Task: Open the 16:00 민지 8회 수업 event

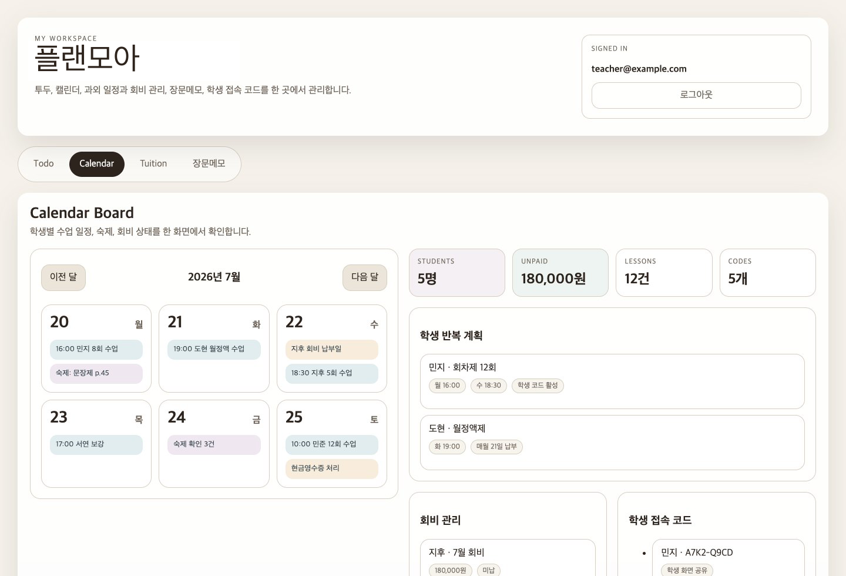Action: click(96, 349)
